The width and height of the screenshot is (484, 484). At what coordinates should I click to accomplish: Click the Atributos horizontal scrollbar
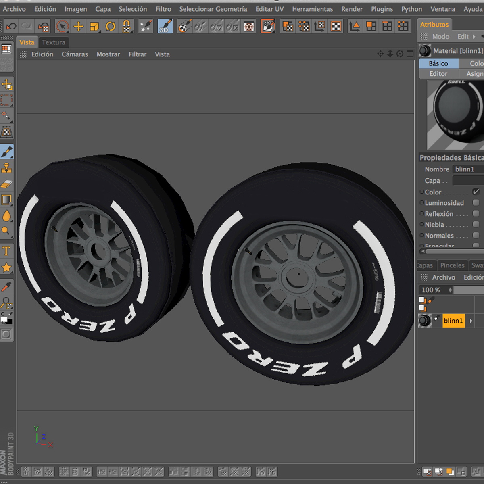[x=452, y=251]
